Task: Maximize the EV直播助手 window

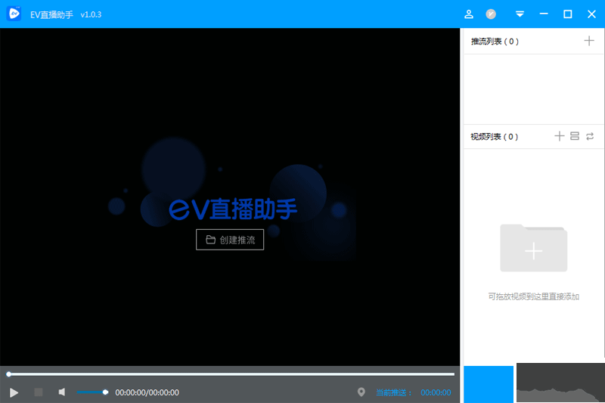Action: tap(568, 14)
